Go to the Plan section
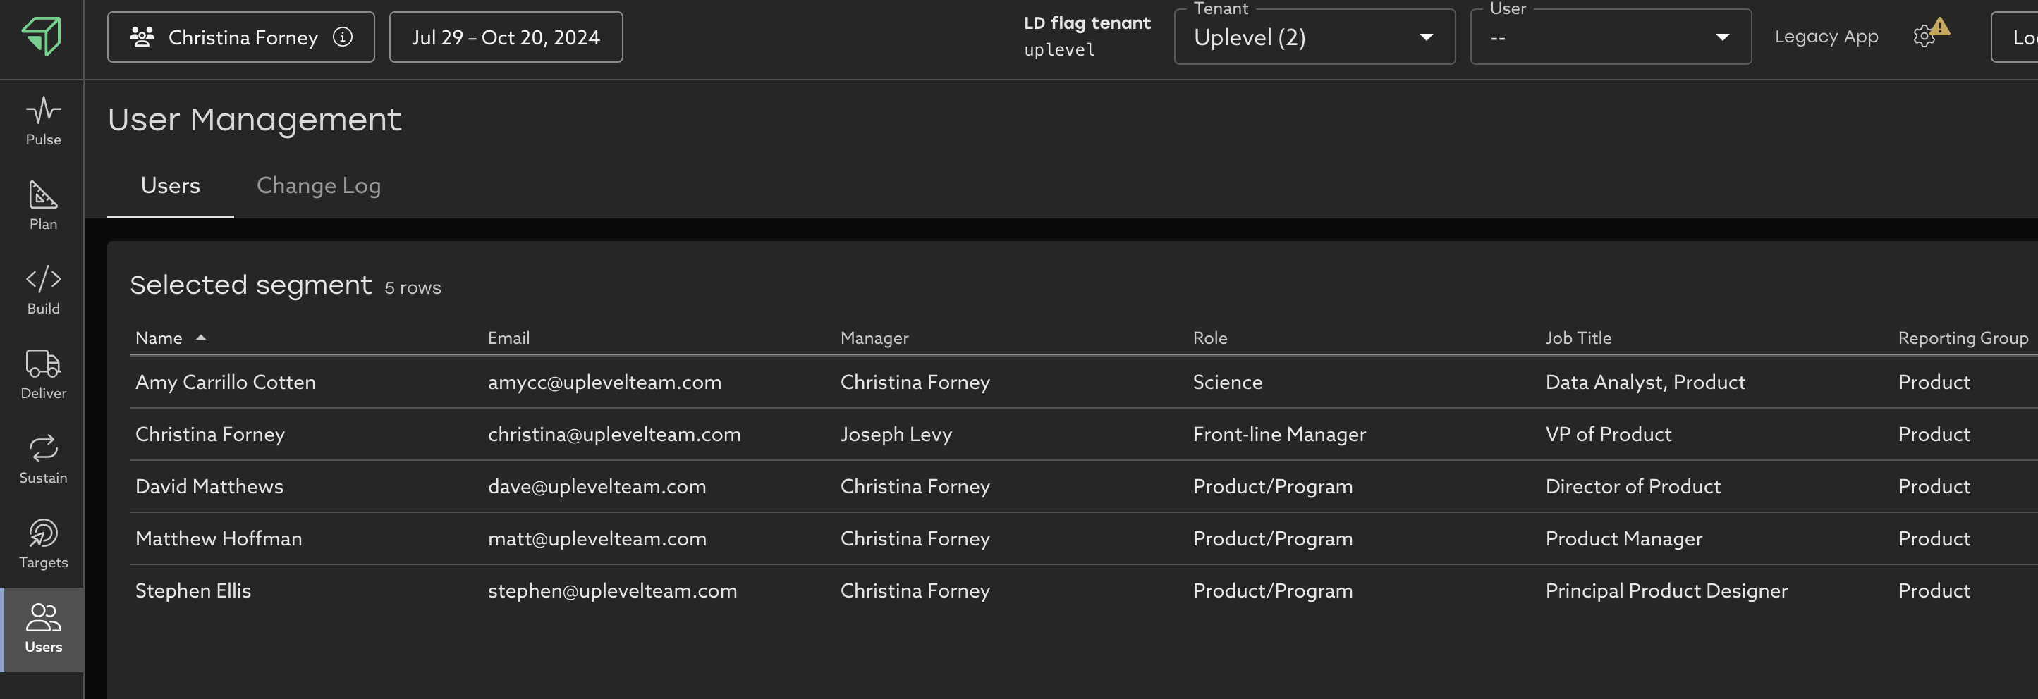The height and width of the screenshot is (699, 2038). pyautogui.click(x=43, y=206)
